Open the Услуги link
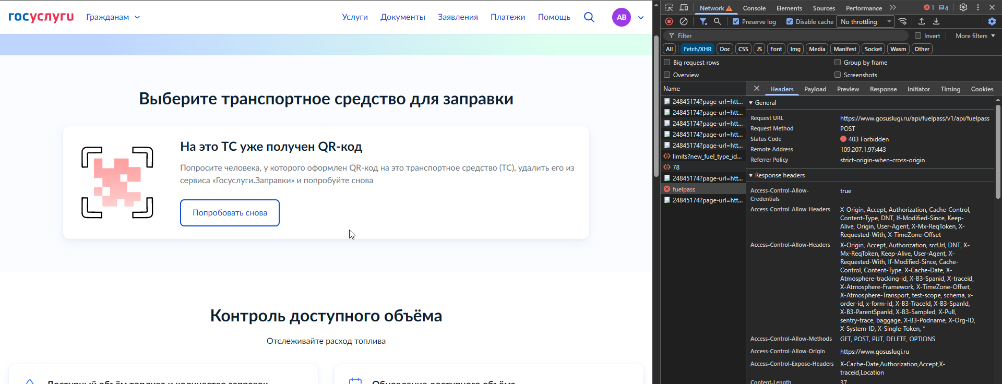The height and width of the screenshot is (384, 1002). click(x=355, y=17)
